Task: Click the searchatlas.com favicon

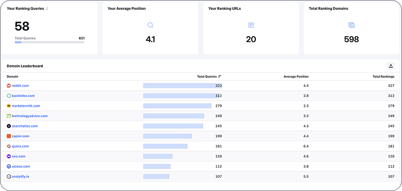Action: pos(9,126)
